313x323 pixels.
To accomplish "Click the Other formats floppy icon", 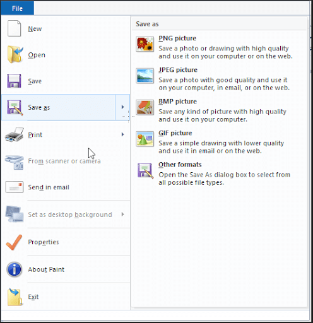I will pos(145,171).
